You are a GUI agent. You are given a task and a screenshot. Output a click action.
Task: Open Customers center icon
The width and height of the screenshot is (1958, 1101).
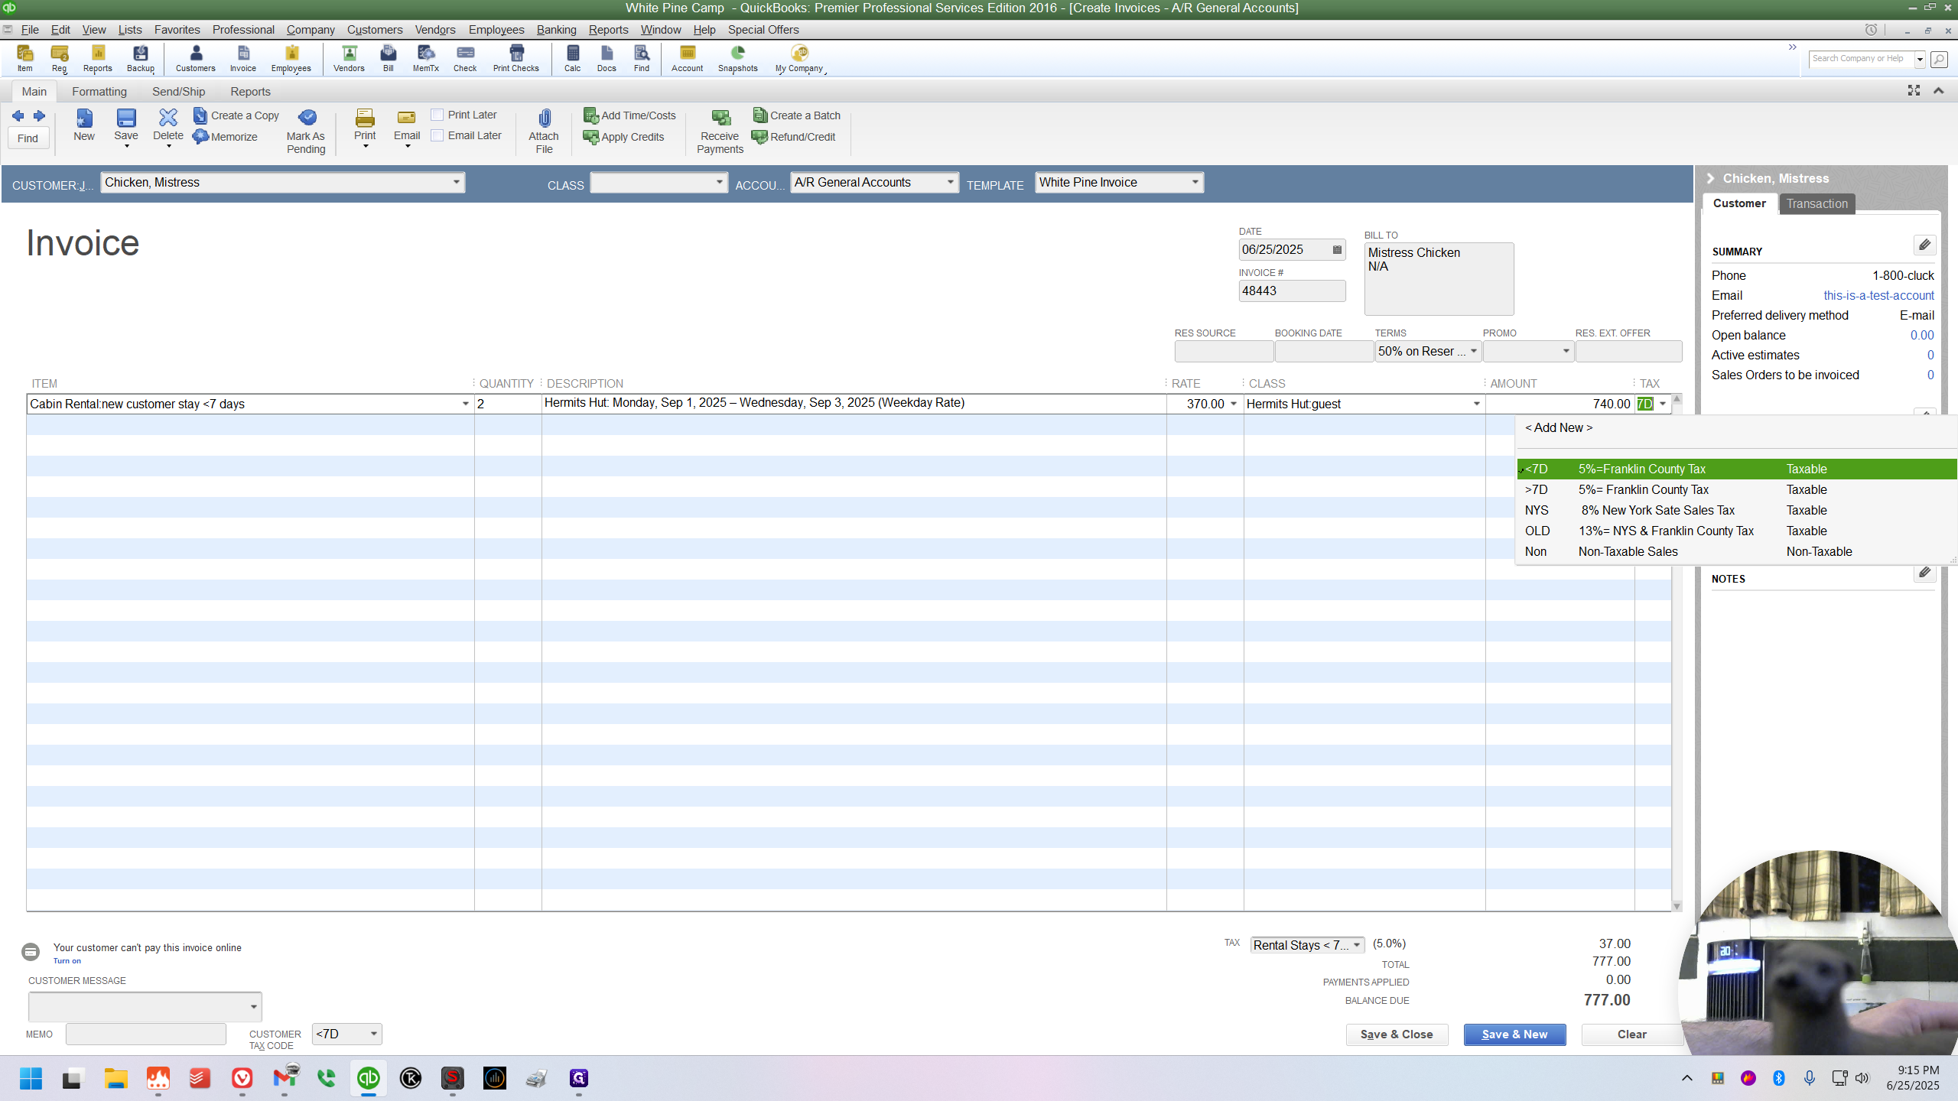(195, 58)
